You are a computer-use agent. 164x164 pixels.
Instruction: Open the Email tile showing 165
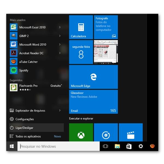pyautogui.click(x=93, y=102)
